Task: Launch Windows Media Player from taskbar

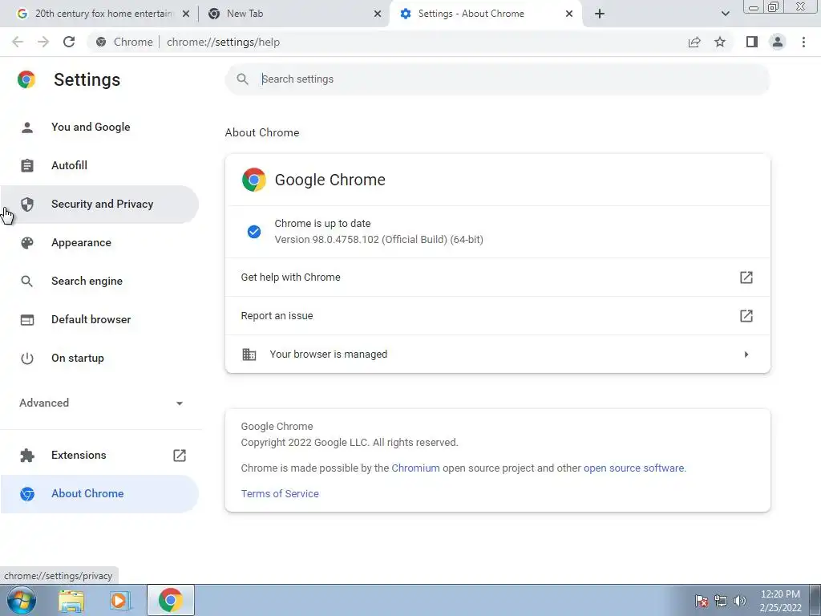Action: [x=119, y=600]
